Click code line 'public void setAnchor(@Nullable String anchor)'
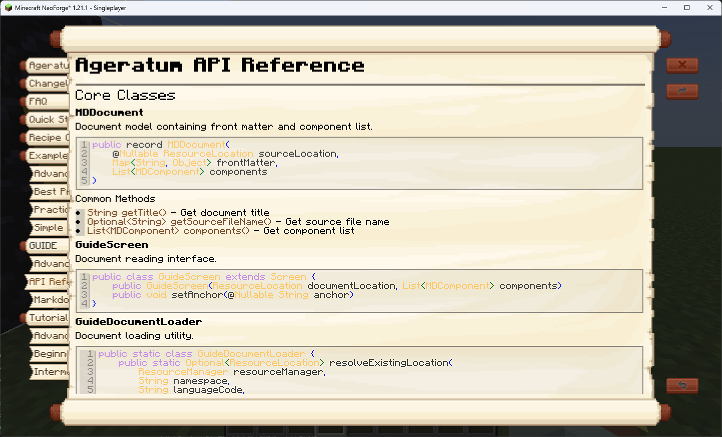Screen dimensions: 722x437 pos(233,294)
